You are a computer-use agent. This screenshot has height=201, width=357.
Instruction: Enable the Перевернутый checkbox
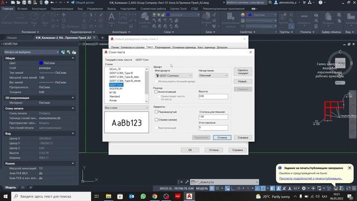(x=156, y=112)
